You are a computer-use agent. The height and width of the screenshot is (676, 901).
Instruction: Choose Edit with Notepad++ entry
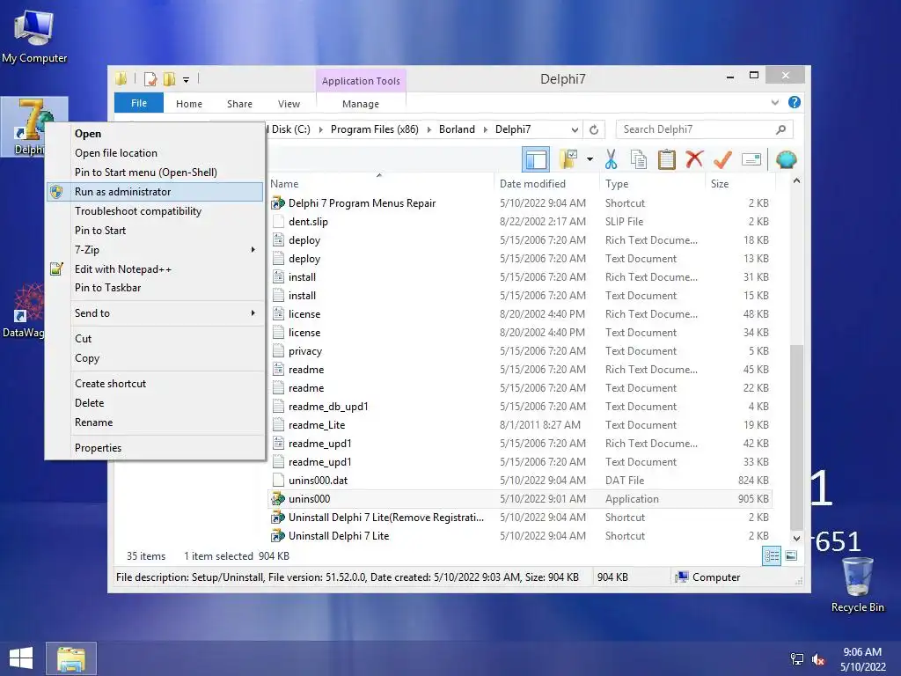155,269
